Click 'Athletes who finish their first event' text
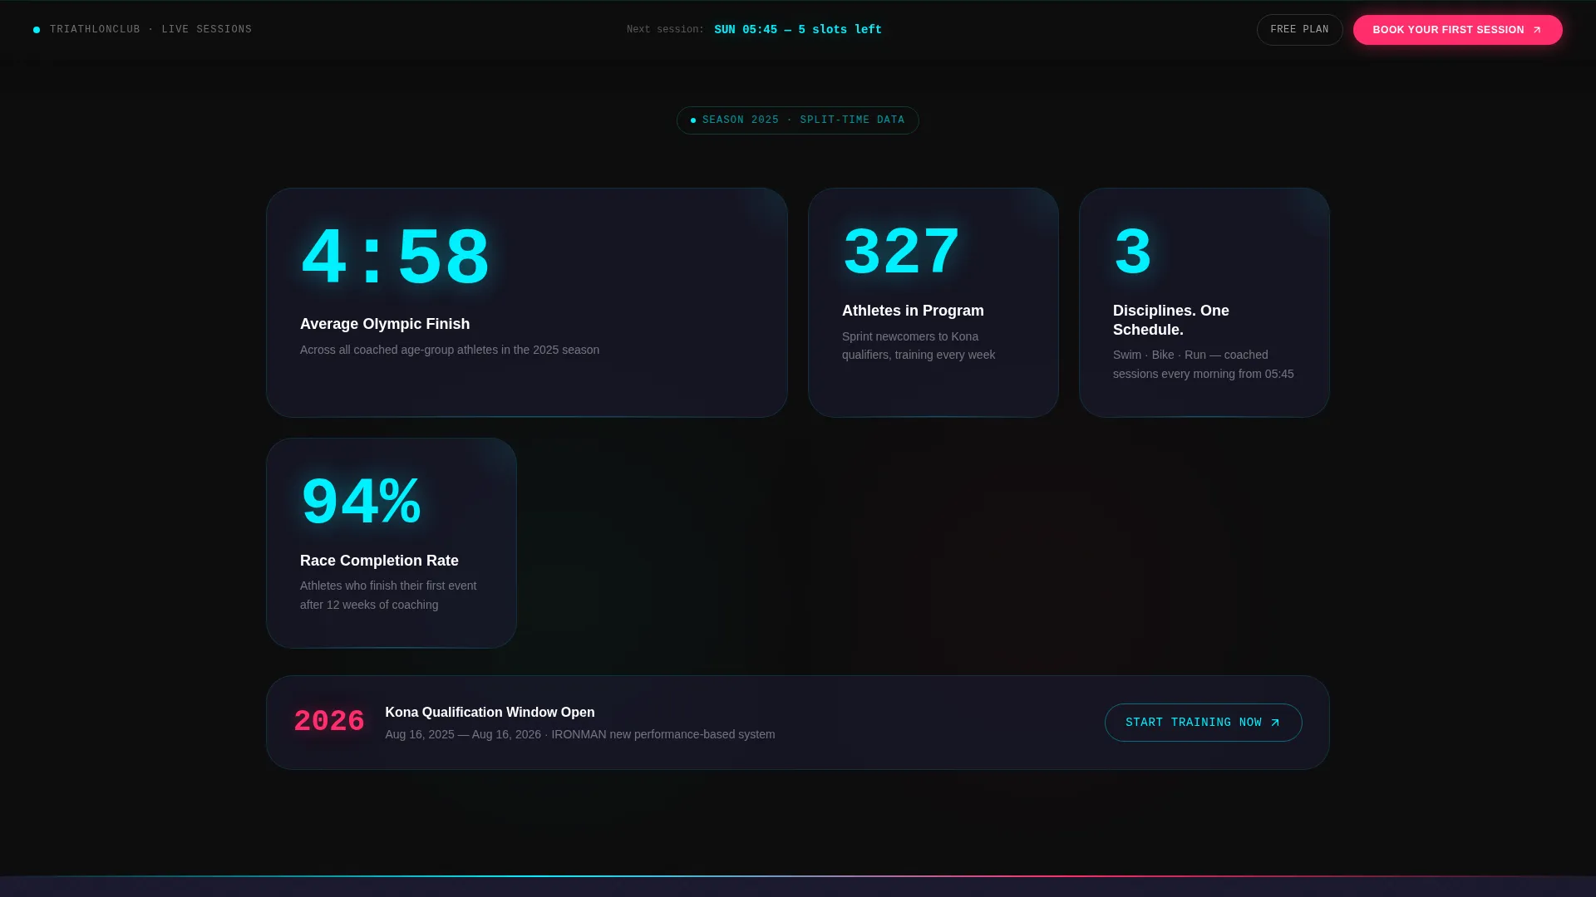 (388, 595)
